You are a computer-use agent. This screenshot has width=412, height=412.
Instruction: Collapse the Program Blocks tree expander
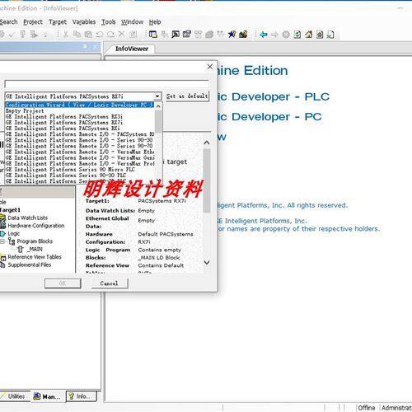point(2,241)
